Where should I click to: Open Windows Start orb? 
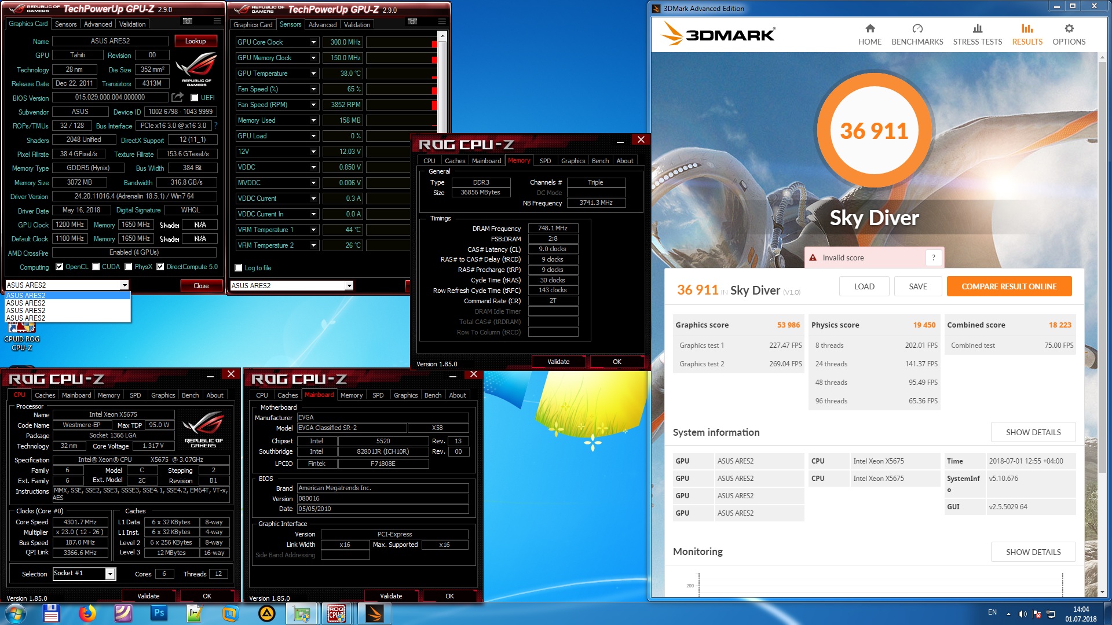click(15, 613)
